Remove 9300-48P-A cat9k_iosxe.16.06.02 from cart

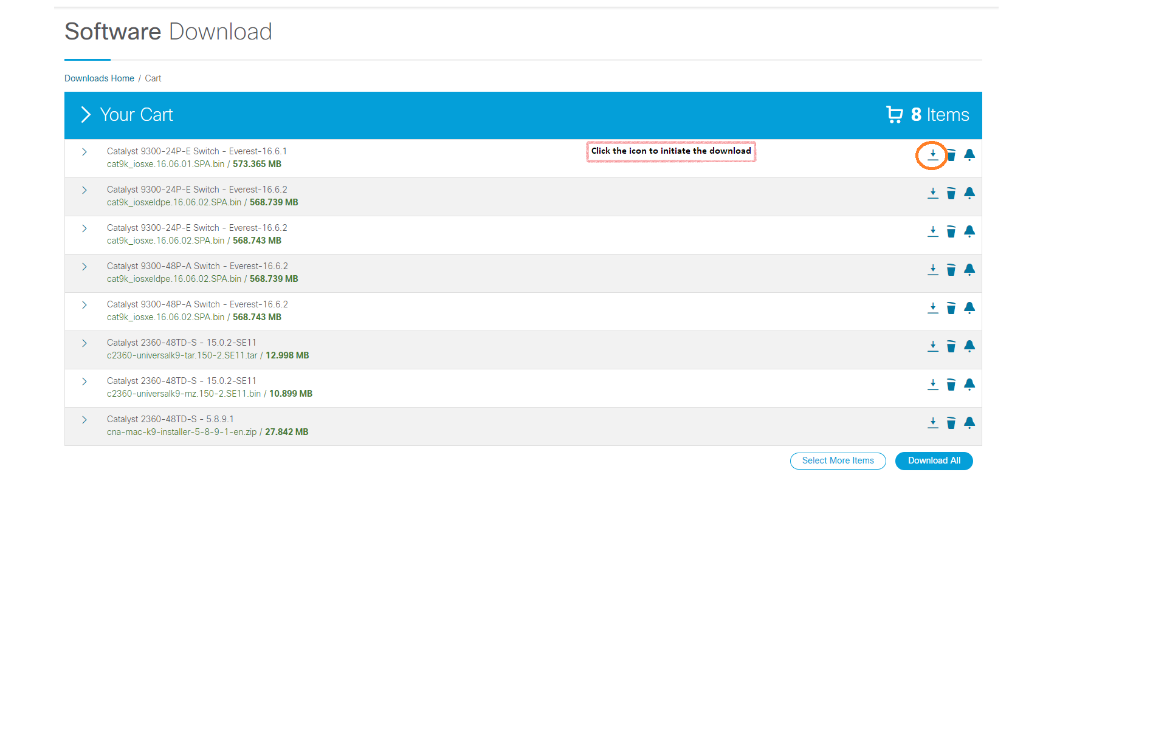pos(951,309)
